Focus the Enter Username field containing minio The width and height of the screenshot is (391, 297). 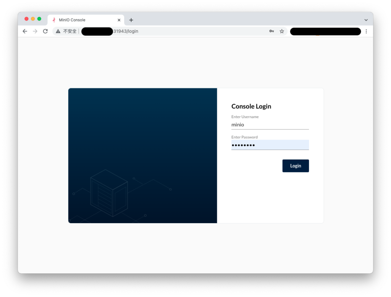tap(270, 125)
